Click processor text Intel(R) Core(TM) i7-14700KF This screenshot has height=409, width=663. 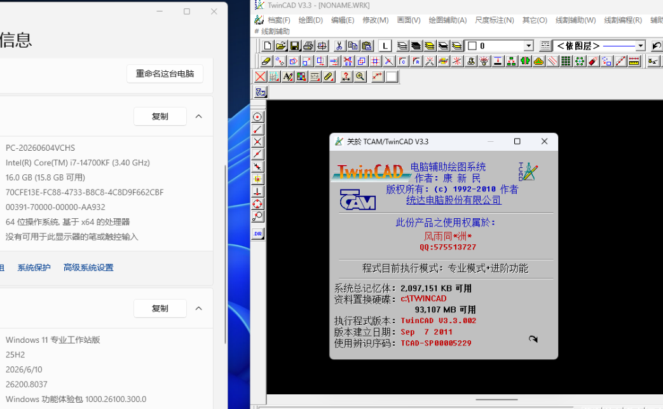78,162
